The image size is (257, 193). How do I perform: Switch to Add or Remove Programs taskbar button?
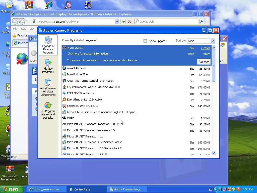pos(127,189)
